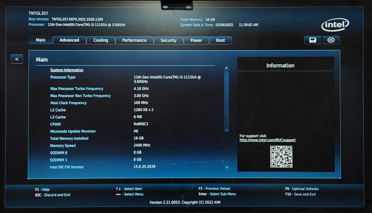Click the support QR code
Screen dimensions: 372x213
(x=281, y=157)
